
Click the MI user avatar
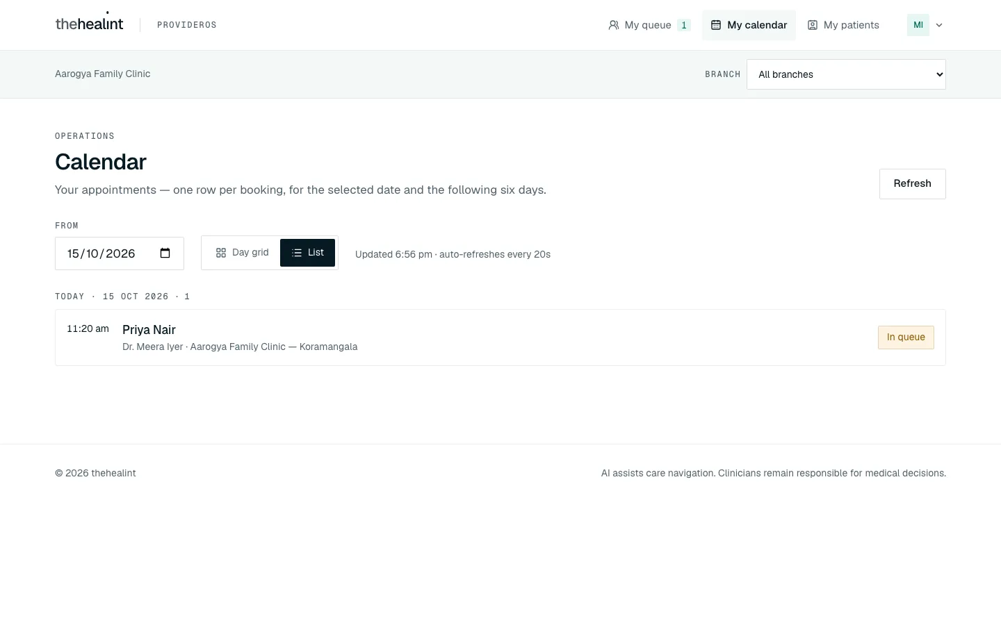tap(918, 25)
